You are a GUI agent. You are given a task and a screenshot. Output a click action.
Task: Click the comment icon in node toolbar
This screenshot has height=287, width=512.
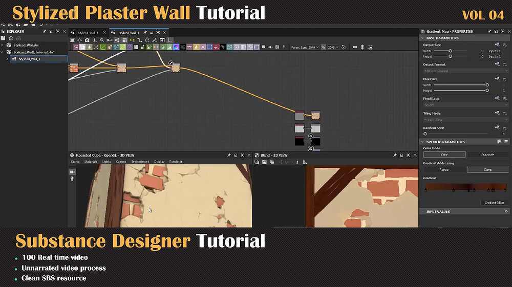tap(264, 47)
